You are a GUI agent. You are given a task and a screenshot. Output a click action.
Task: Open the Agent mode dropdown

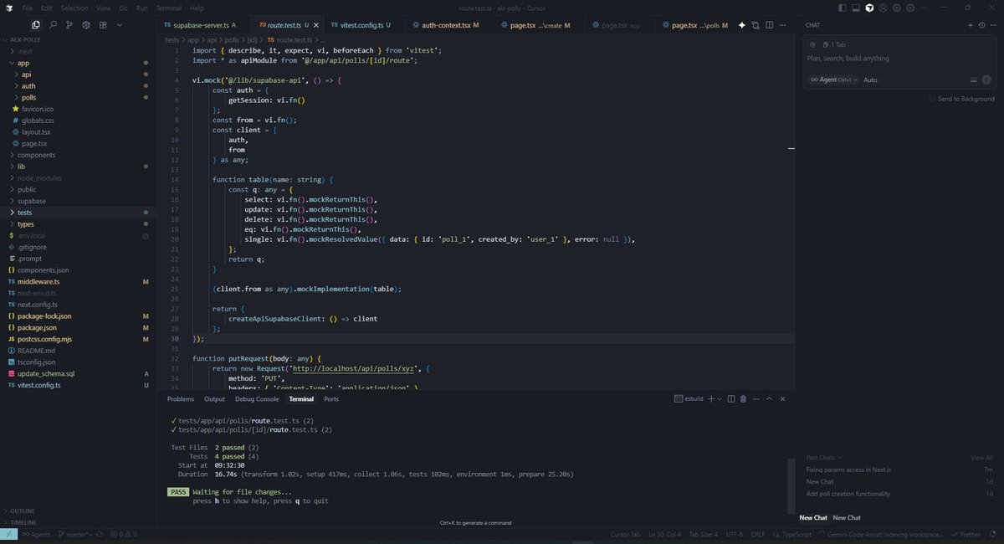pyautogui.click(x=832, y=80)
